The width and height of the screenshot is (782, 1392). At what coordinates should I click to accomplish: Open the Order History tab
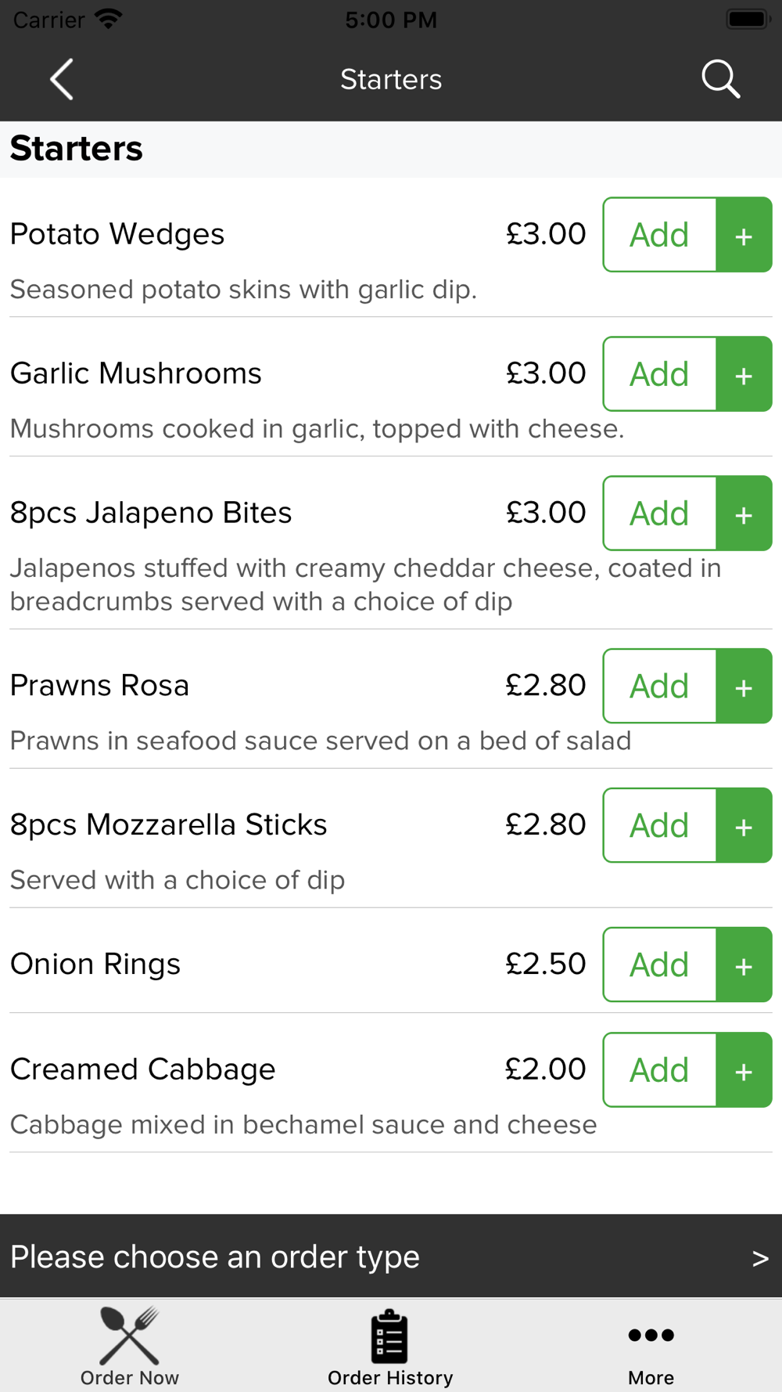390,1347
